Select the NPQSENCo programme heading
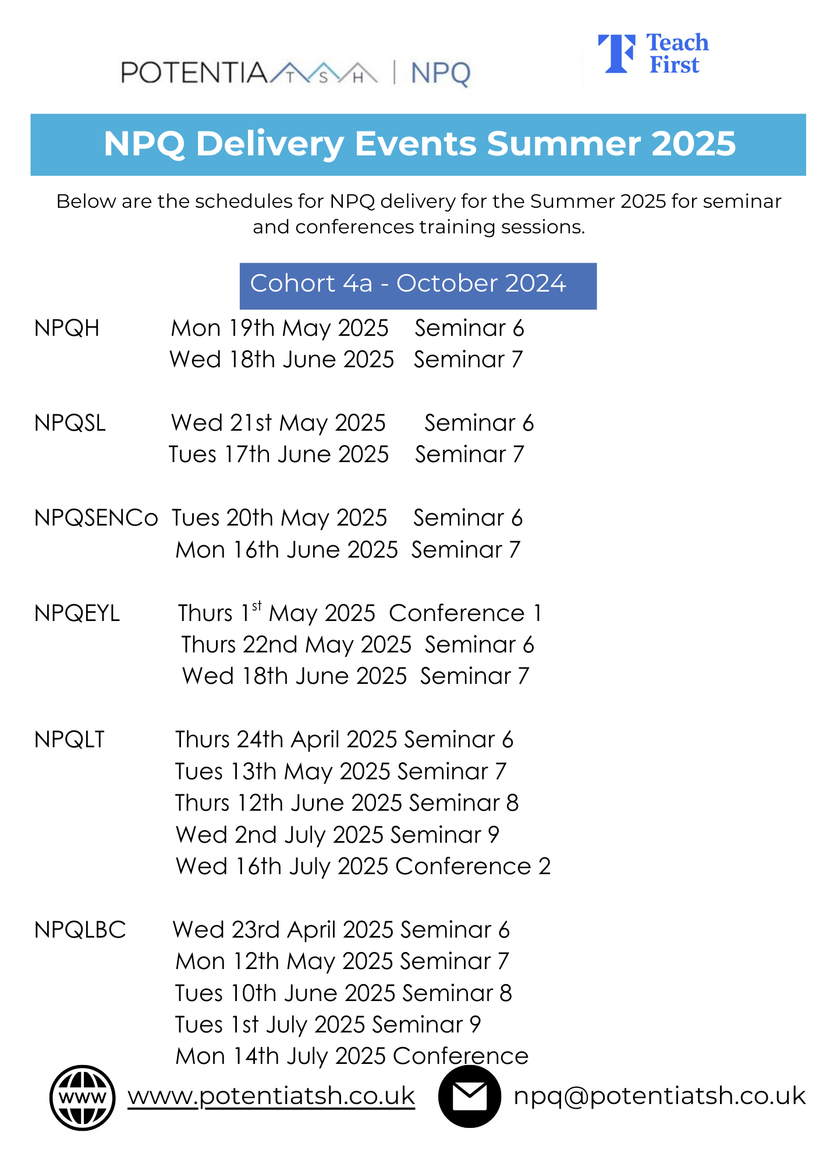The image size is (823, 1164). (96, 518)
